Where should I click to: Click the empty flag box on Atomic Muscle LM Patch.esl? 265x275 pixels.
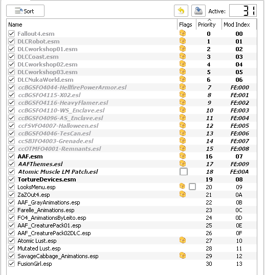point(184,172)
